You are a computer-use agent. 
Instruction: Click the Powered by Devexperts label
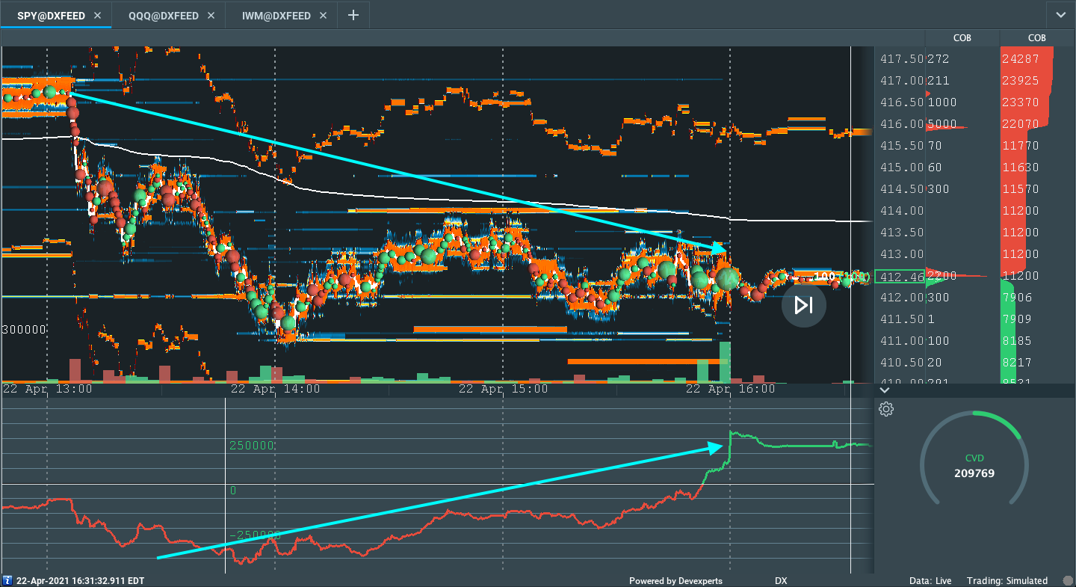click(675, 581)
